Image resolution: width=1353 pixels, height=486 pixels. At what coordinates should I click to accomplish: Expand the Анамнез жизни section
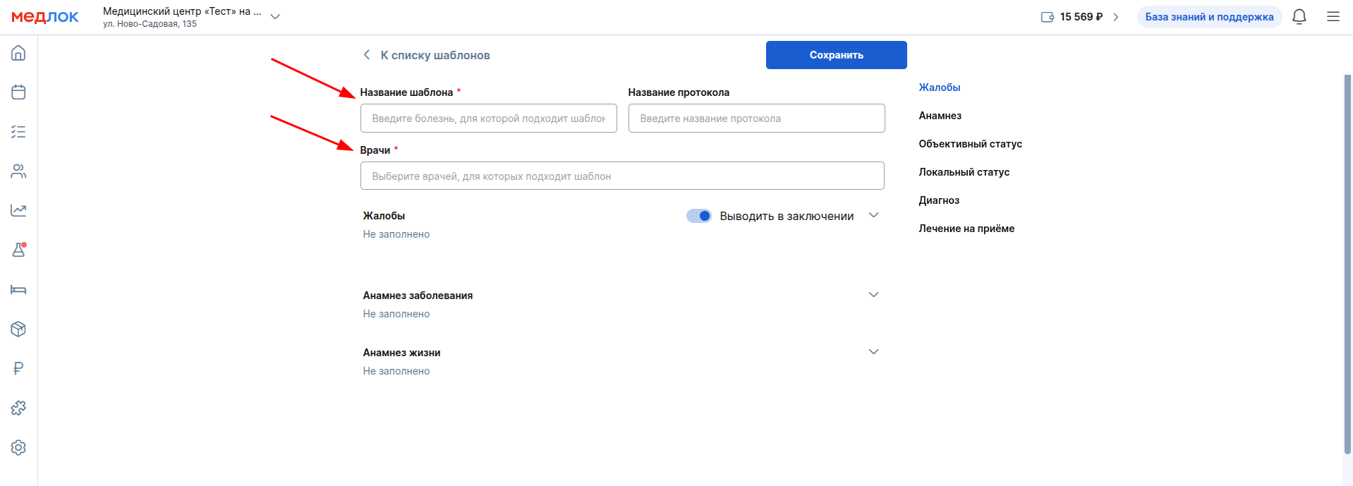(x=873, y=352)
